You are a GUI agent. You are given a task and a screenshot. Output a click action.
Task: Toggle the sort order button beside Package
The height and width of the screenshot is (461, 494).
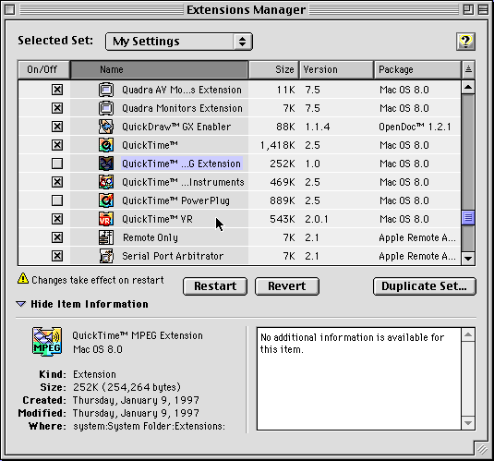pos(468,69)
